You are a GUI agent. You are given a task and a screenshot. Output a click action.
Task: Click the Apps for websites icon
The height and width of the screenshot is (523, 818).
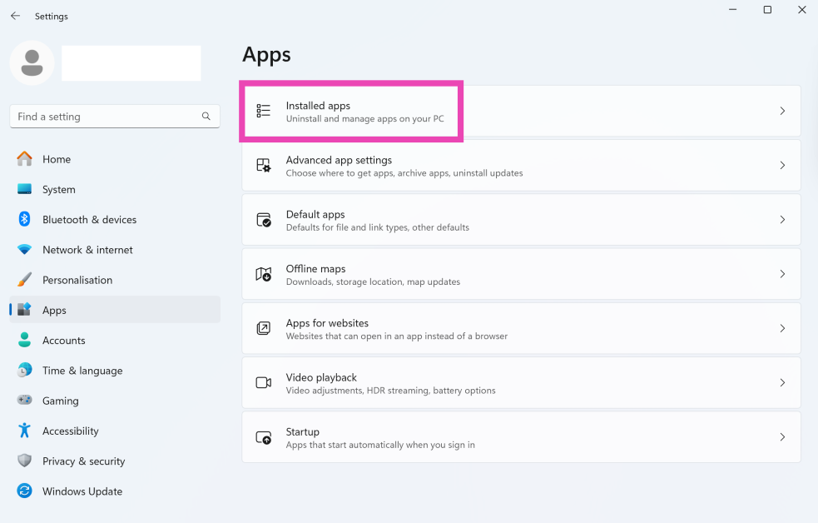(264, 328)
